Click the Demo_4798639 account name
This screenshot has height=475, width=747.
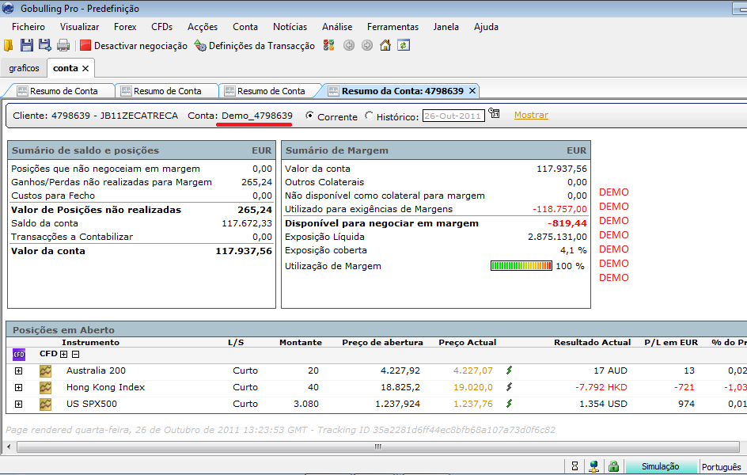257,116
